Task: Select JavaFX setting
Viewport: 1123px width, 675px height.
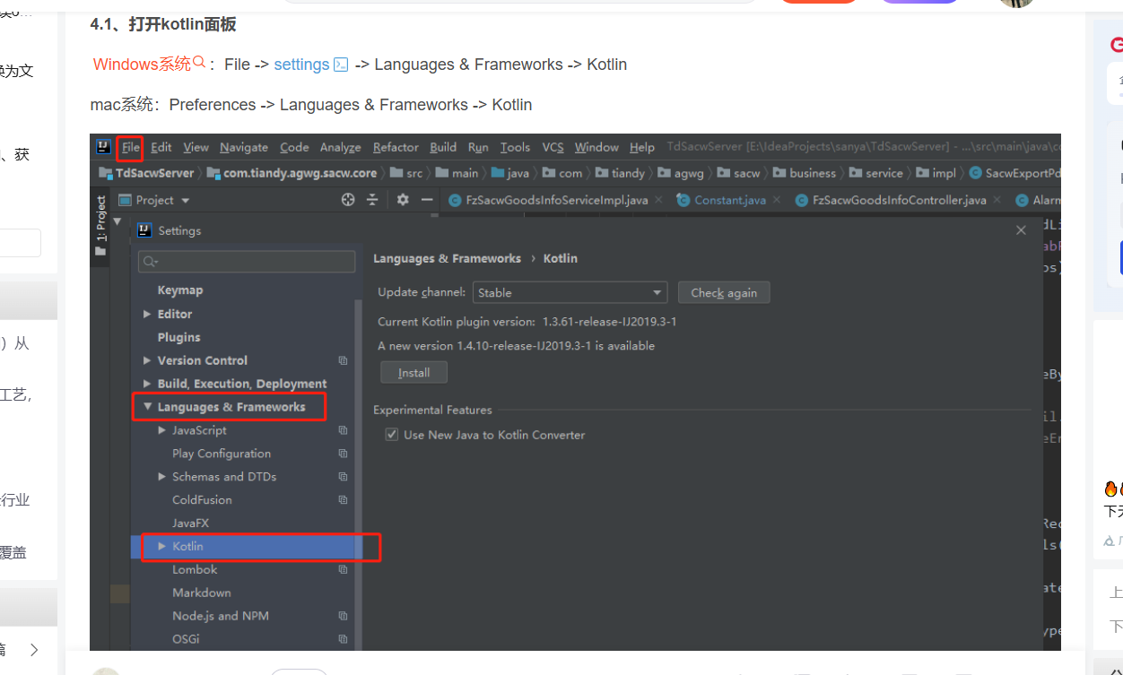Action: 190,523
